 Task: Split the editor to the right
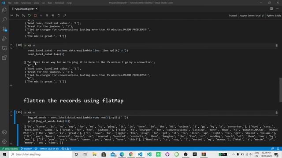click(x=271, y=9)
